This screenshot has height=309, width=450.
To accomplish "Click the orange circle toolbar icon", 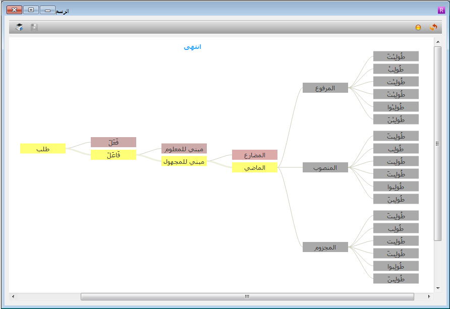I will [418, 28].
